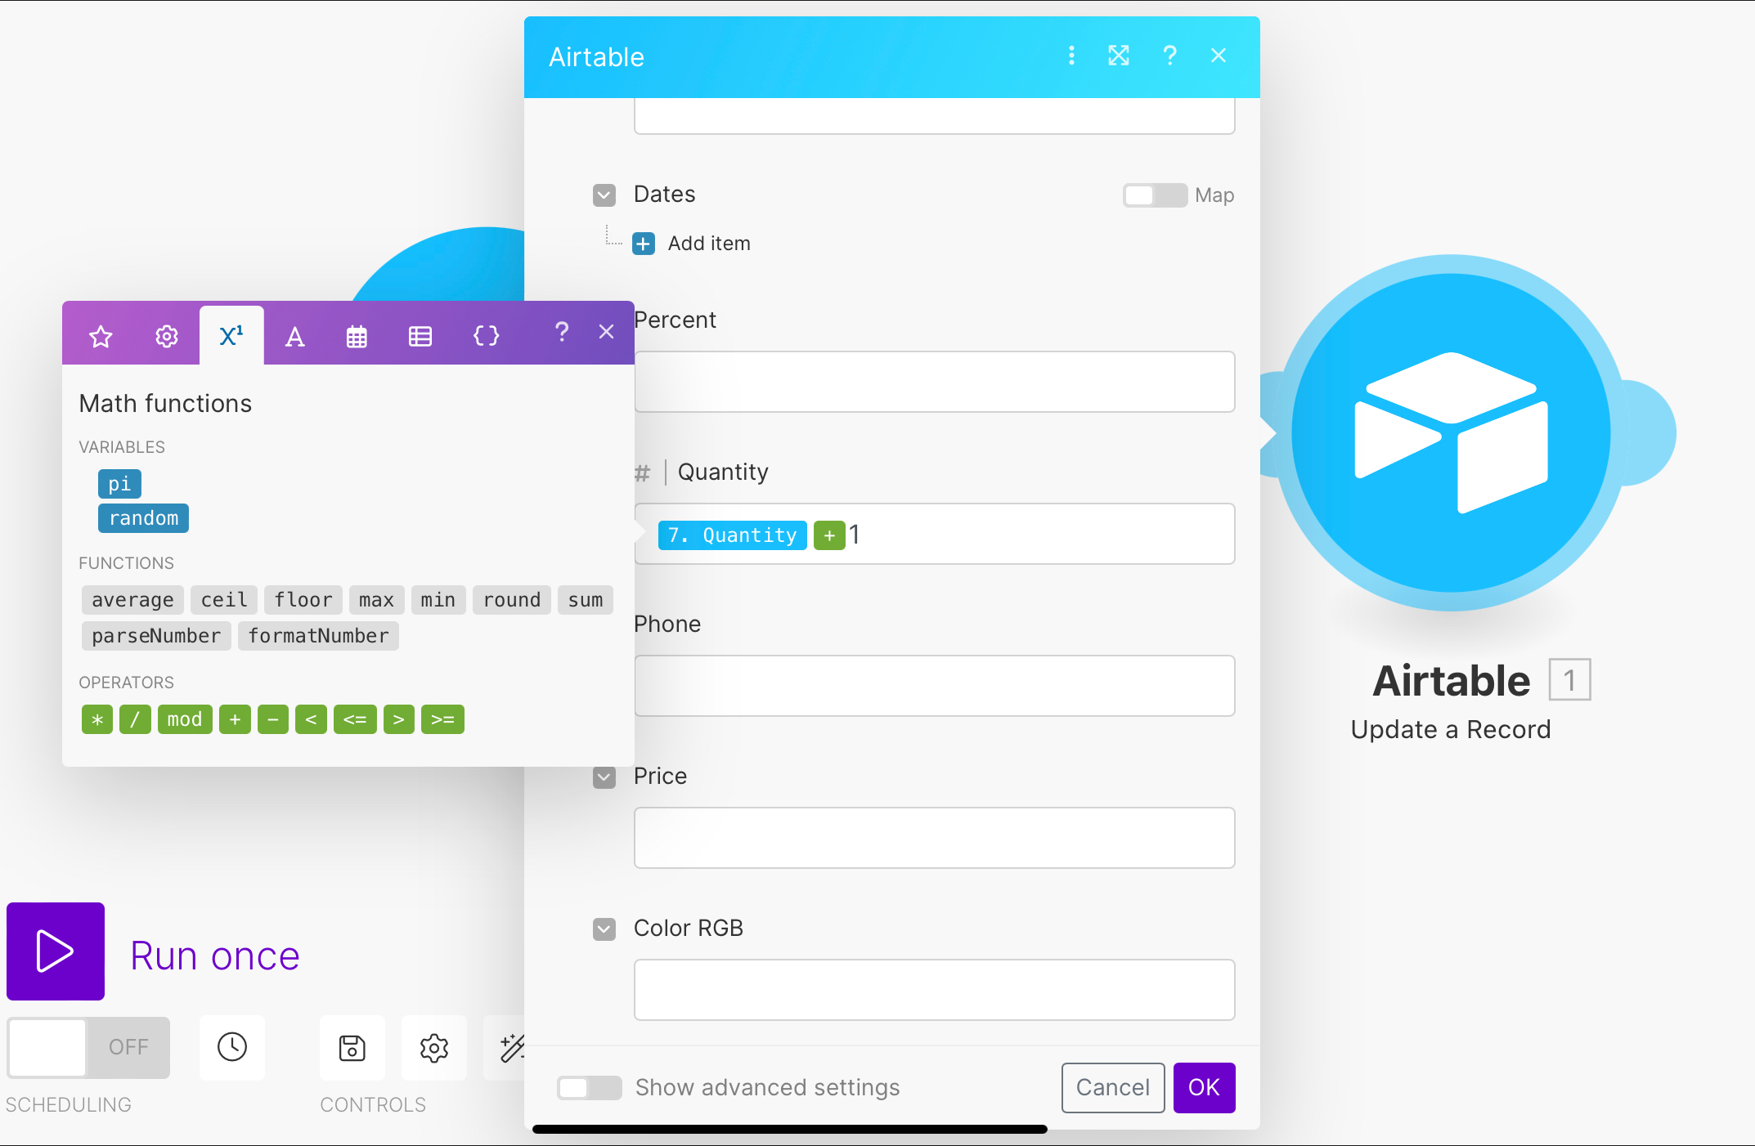Insert the multiply operator

[x=97, y=719]
